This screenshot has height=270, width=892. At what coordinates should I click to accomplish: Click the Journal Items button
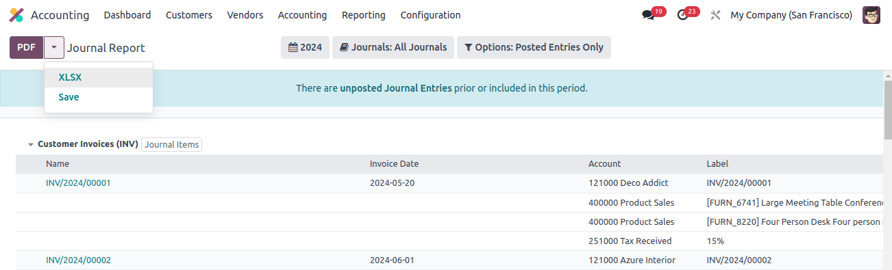coord(171,144)
